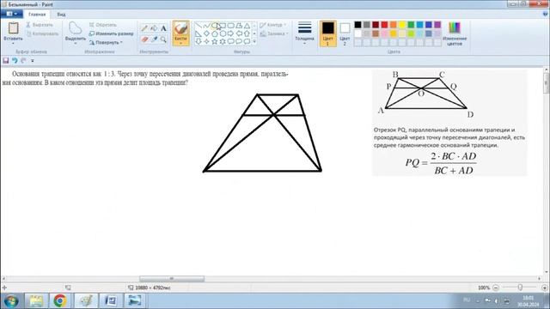The width and height of the screenshot is (550, 309).
Task: Click the zoom in plus button
Action: coord(544,288)
